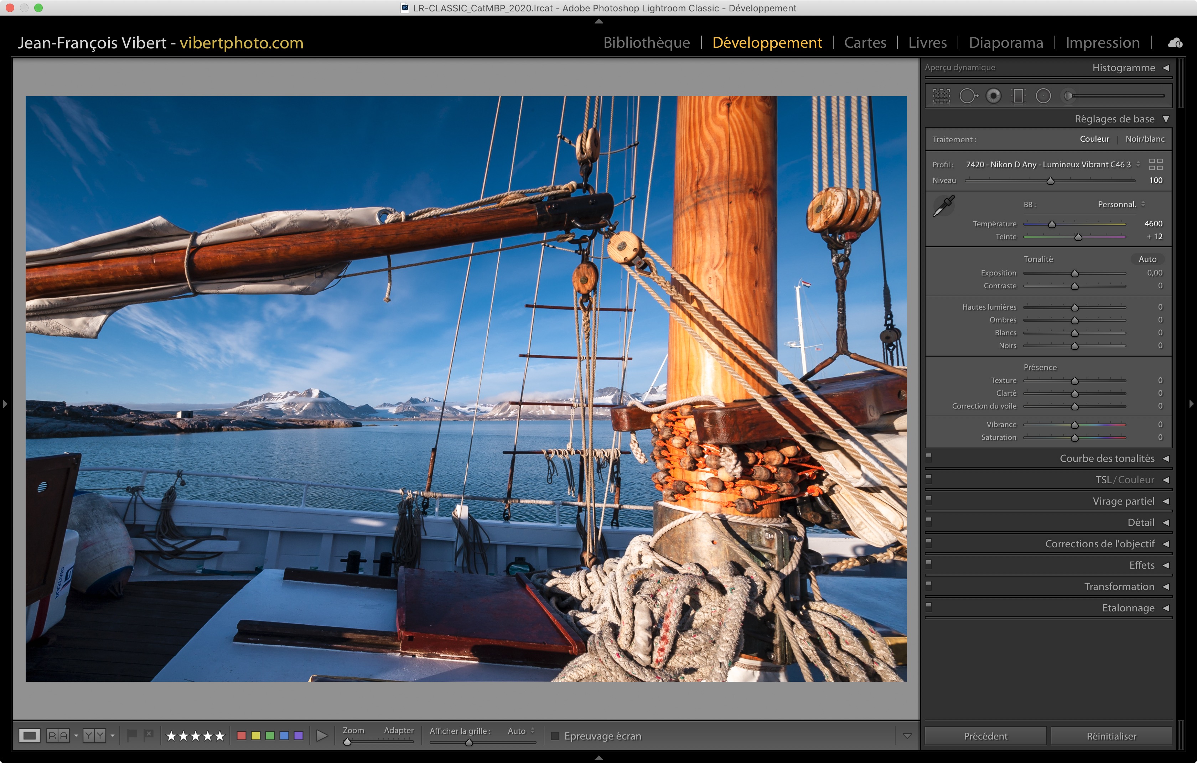Click the Auto tonality button

coord(1147,259)
